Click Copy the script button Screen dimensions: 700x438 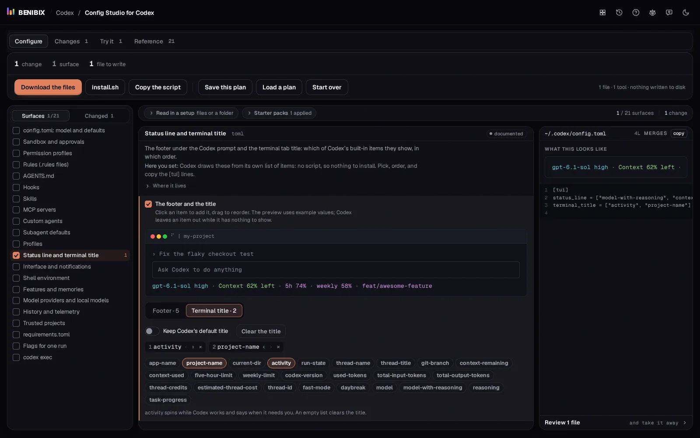coord(158,87)
